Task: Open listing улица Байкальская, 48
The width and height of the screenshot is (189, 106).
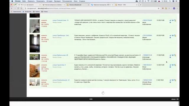Action: tap(60, 55)
